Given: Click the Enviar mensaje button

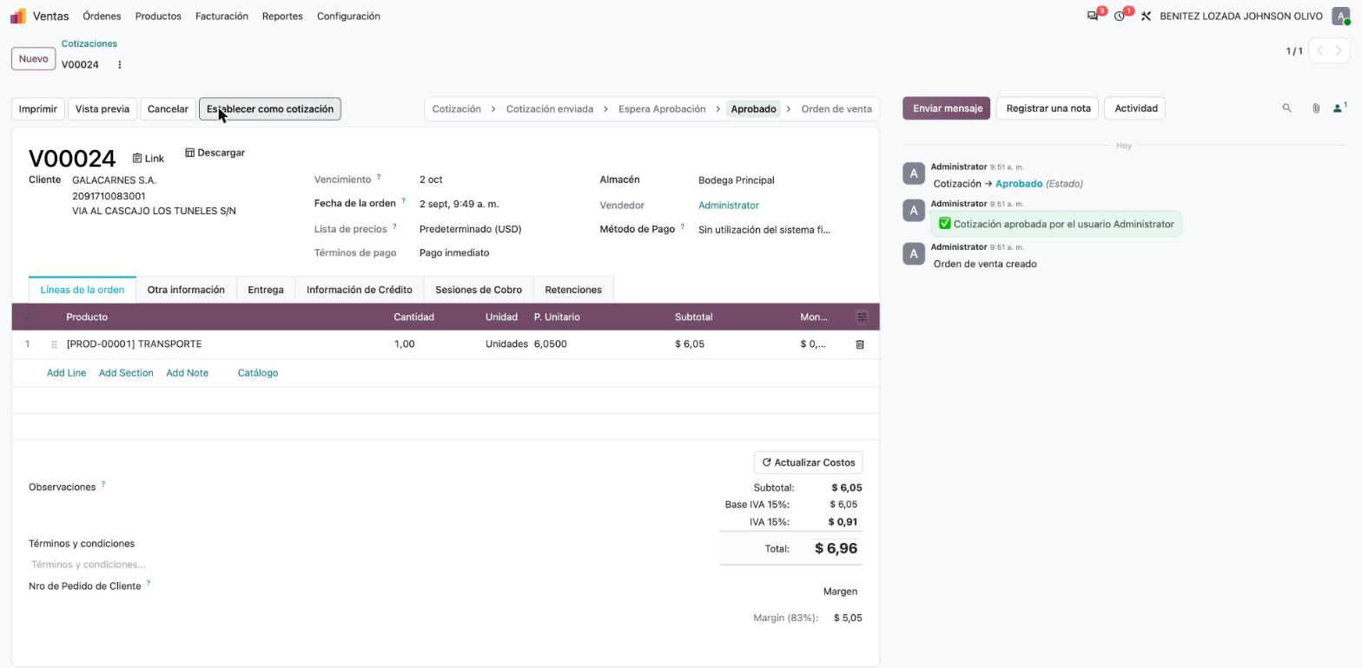Looking at the screenshot, I should pyautogui.click(x=947, y=108).
